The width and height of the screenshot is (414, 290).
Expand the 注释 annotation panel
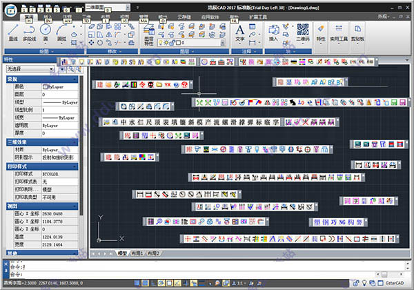coord(247,51)
